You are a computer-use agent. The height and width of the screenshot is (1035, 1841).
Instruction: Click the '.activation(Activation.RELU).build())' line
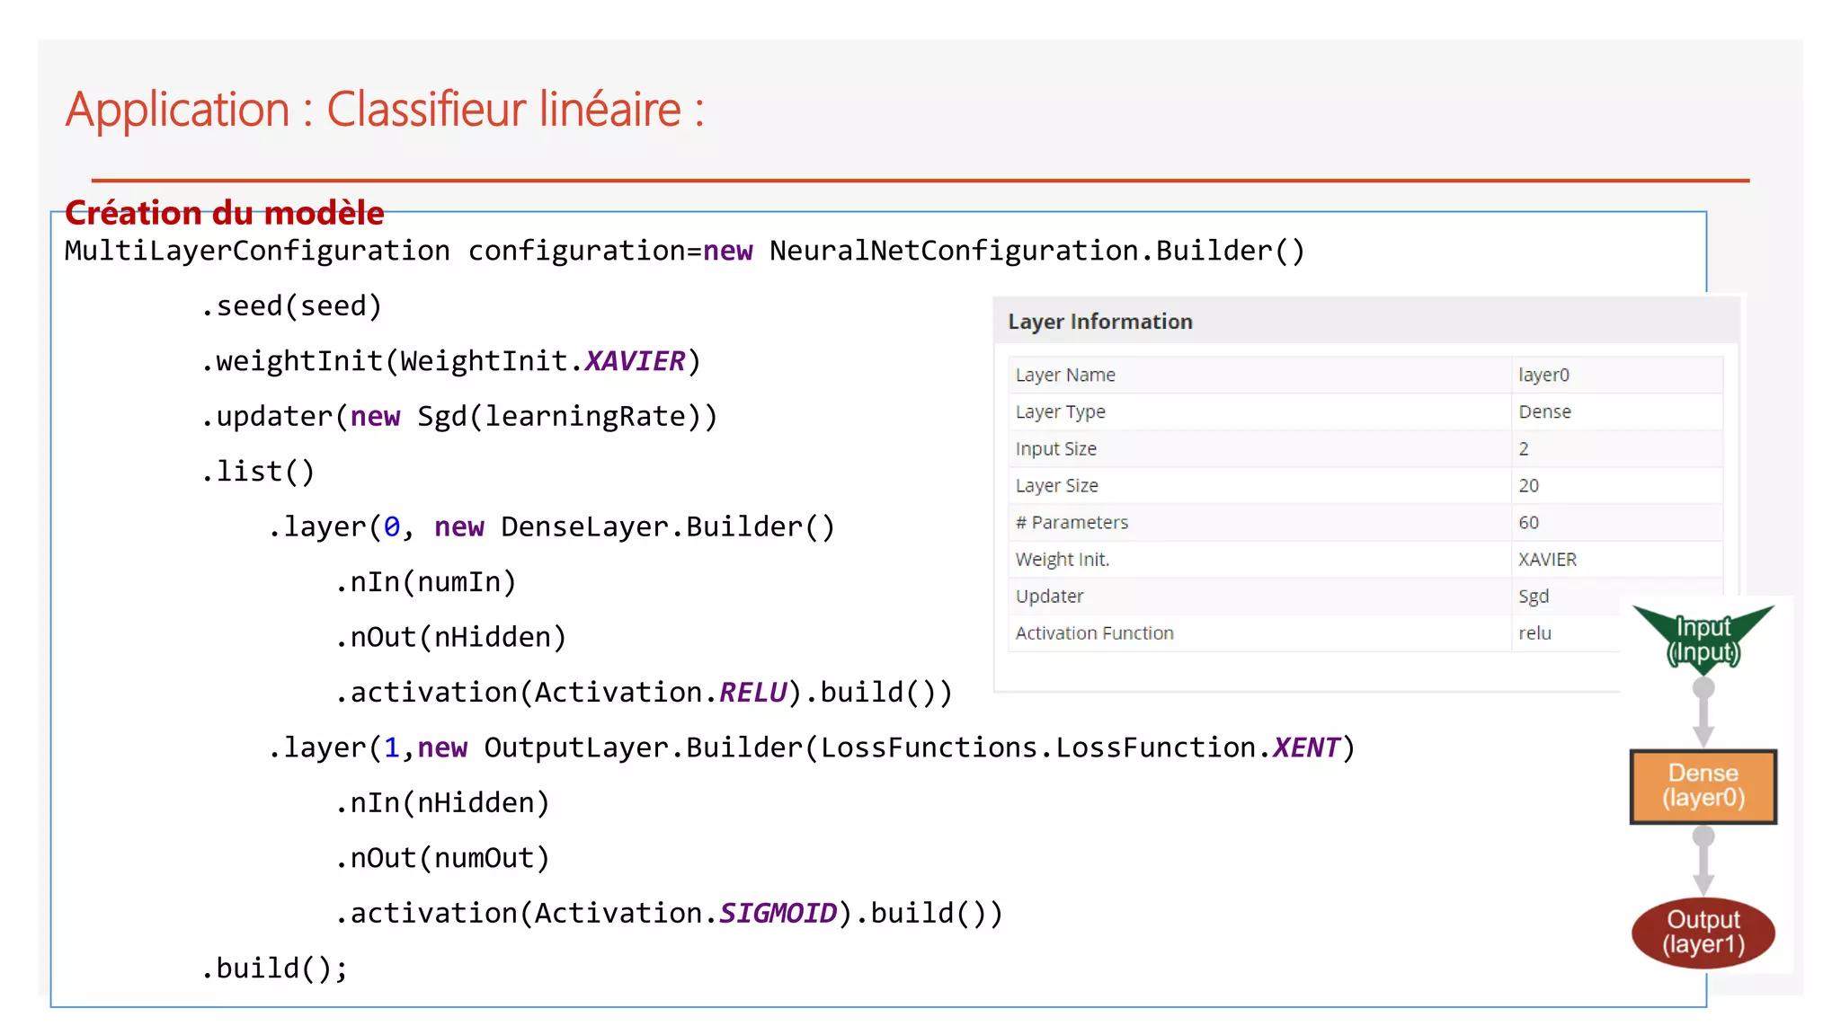[x=644, y=693]
